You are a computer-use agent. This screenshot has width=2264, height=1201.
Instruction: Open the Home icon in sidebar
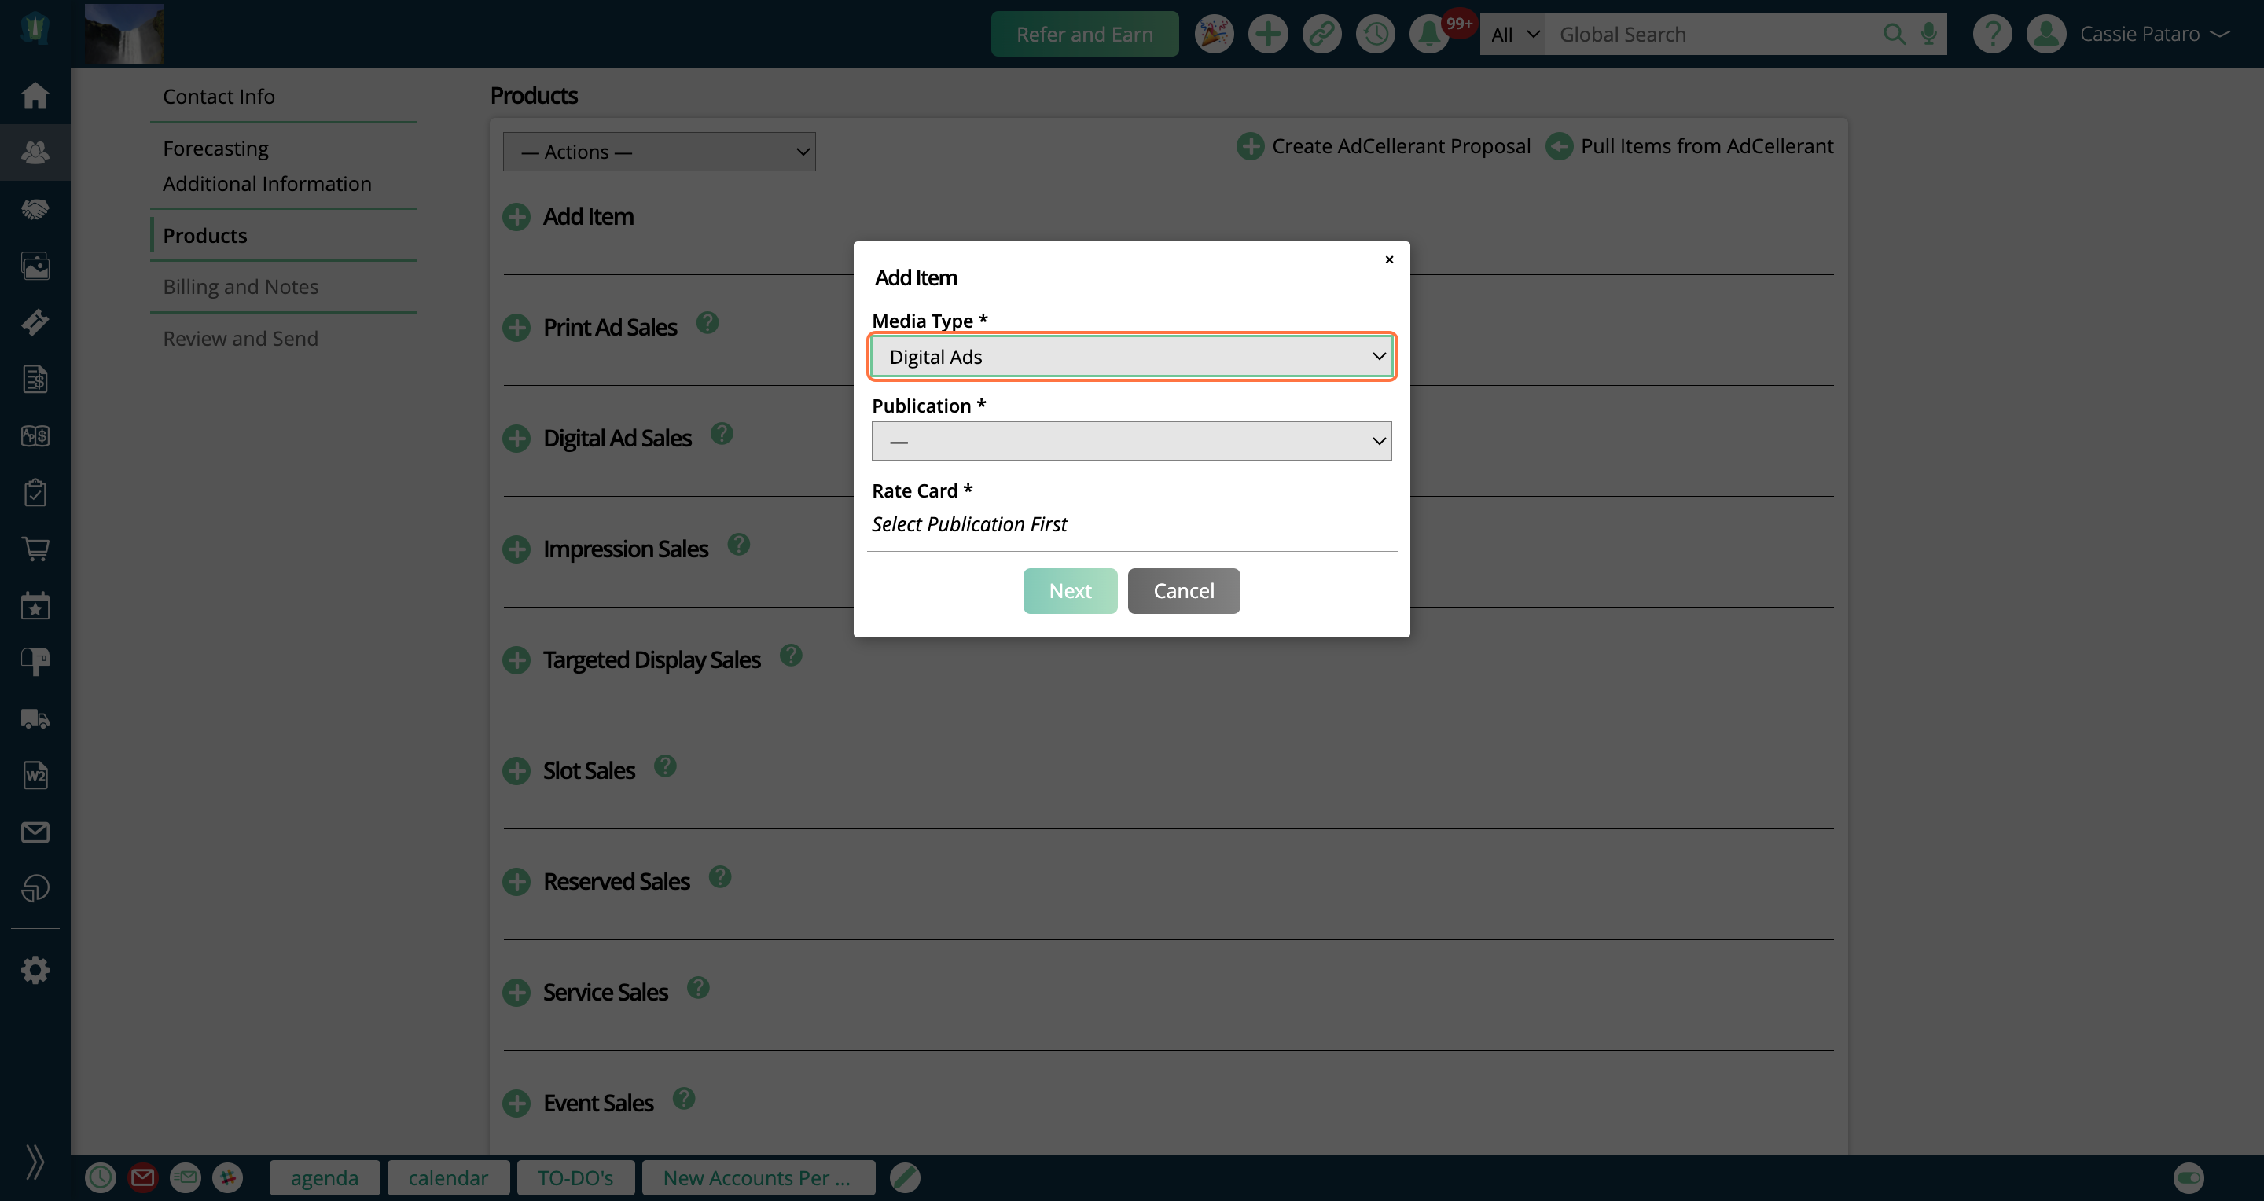pos(35,95)
